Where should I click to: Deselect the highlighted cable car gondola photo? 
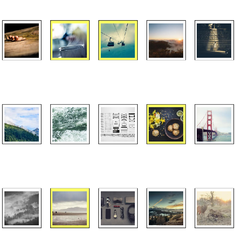pos(118,41)
